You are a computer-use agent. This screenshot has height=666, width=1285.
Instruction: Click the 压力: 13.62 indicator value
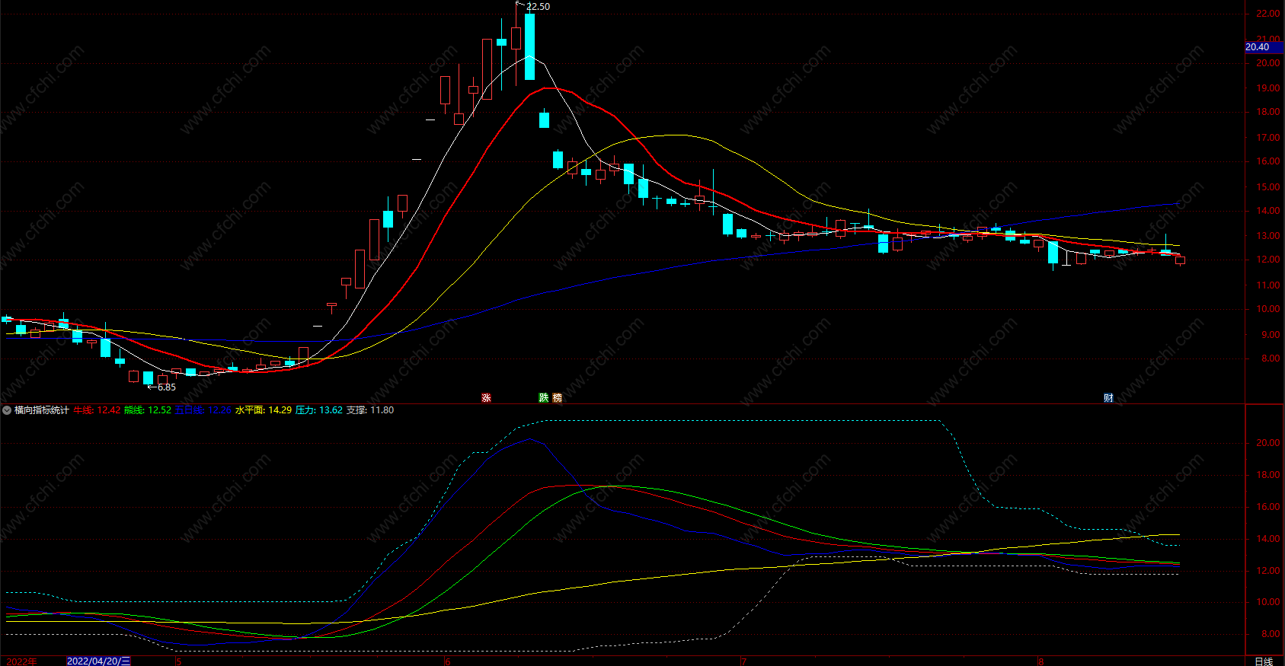(319, 410)
